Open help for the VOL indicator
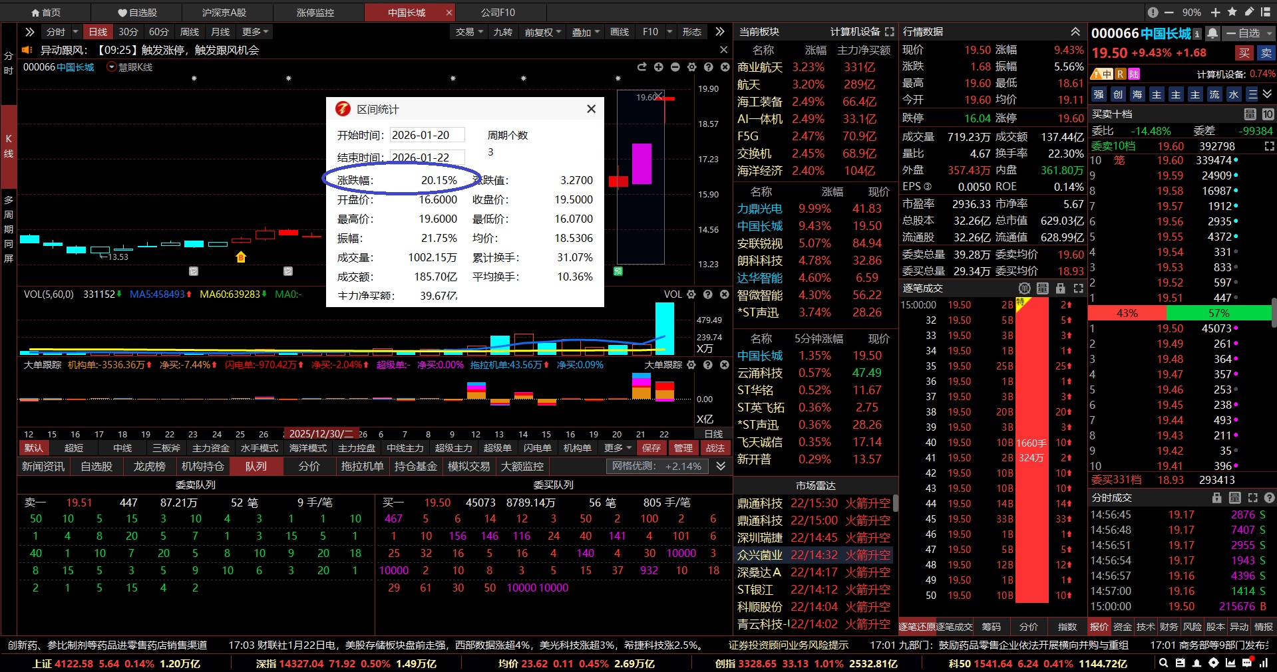 tap(708, 294)
